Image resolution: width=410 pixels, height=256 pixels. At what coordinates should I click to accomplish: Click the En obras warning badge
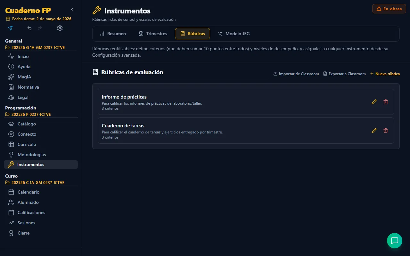tap(389, 9)
